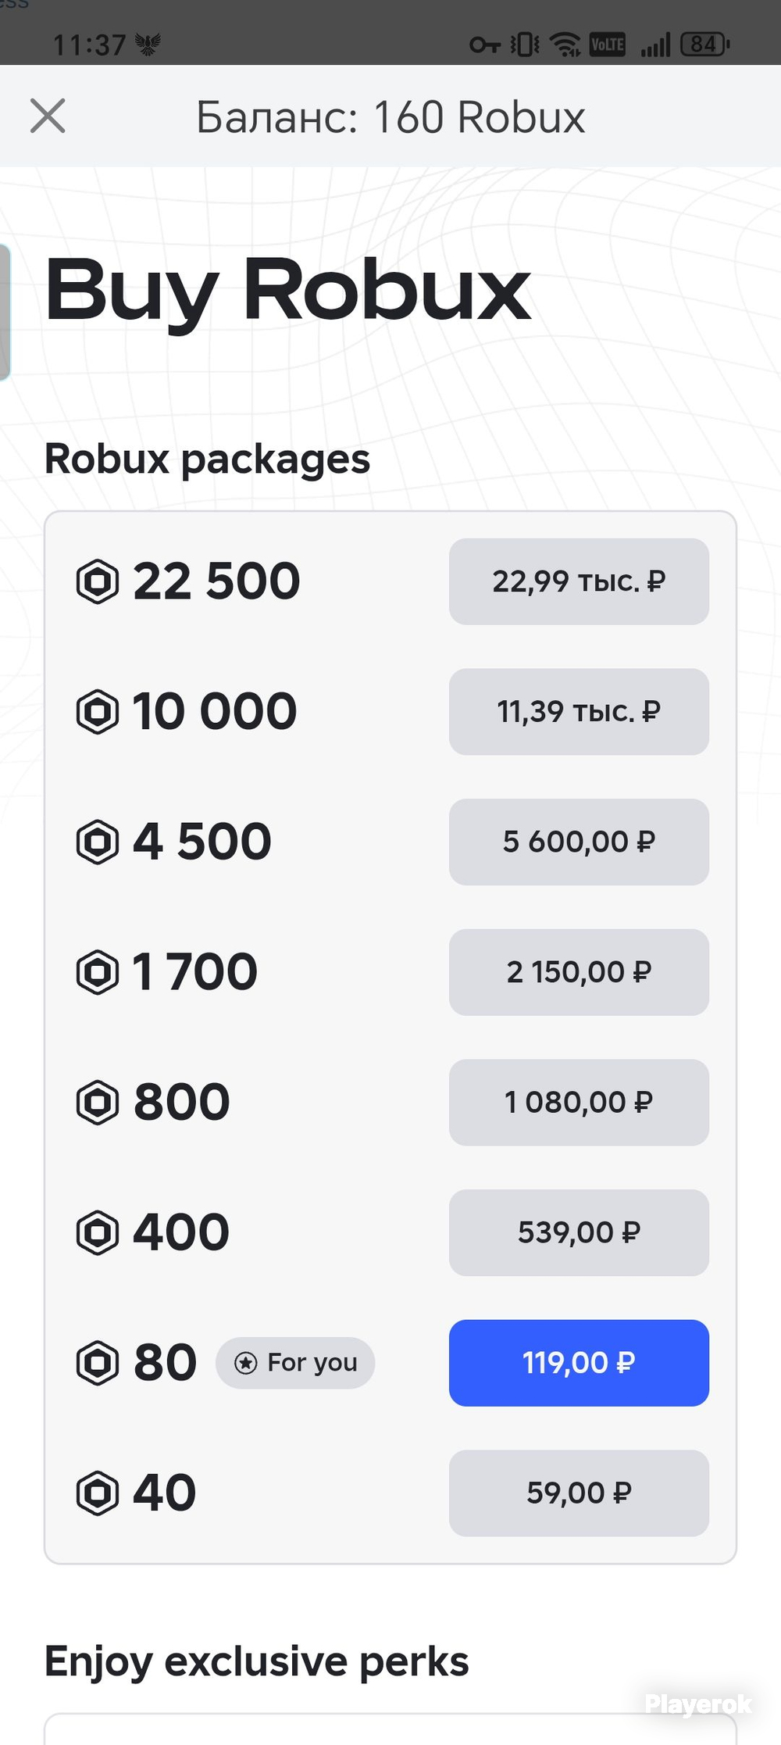Tap the battery indicator in status bar

(705, 45)
